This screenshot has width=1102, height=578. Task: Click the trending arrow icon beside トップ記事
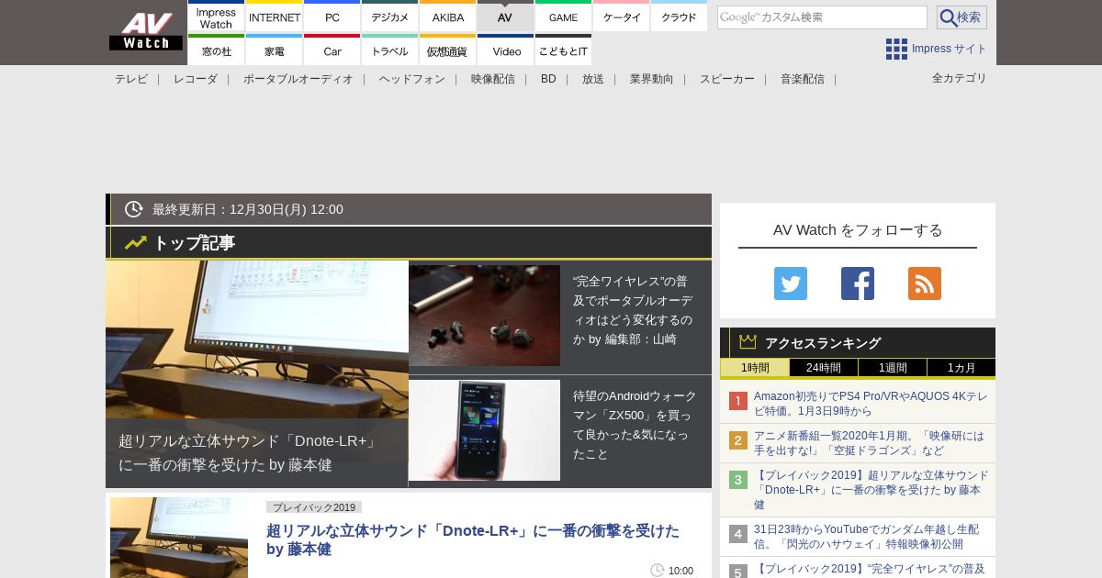136,243
